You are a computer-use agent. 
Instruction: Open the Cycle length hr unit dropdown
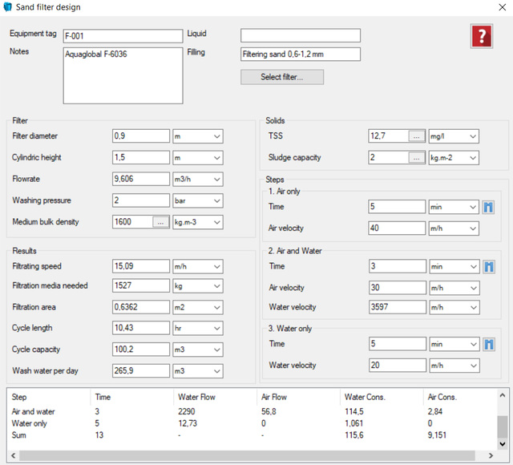(198, 329)
